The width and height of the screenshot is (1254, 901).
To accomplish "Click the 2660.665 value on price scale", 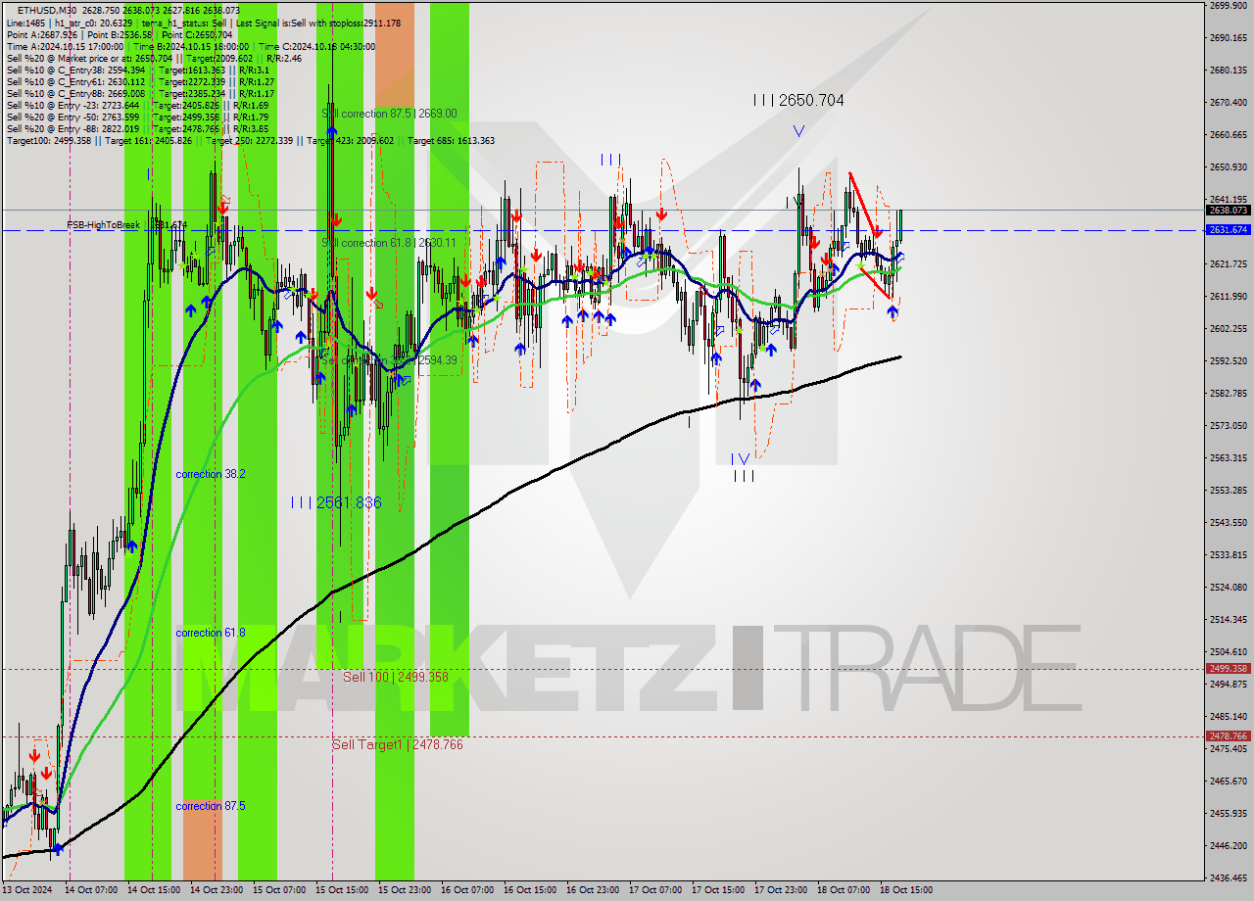I will (x=1228, y=135).
